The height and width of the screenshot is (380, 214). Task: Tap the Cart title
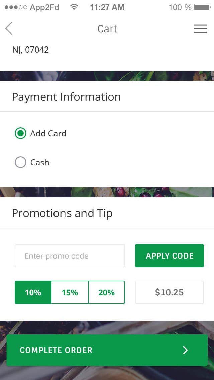tap(107, 29)
